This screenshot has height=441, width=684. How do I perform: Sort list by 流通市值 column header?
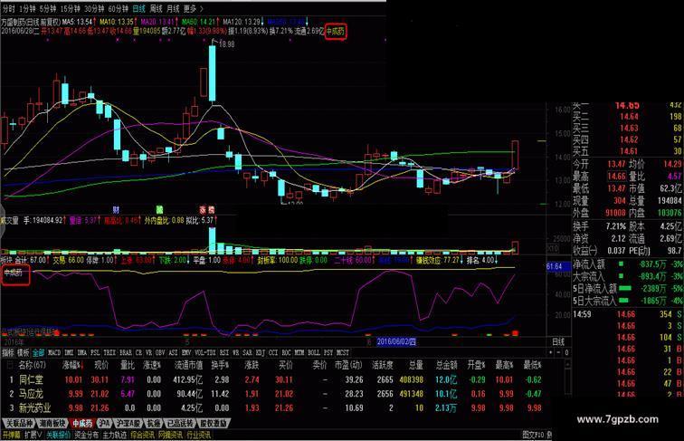[188, 365]
